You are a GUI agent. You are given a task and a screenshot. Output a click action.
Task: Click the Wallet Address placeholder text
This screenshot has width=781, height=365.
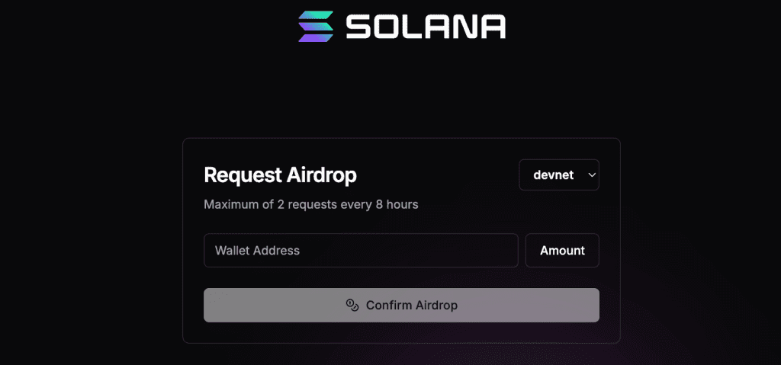tap(257, 250)
